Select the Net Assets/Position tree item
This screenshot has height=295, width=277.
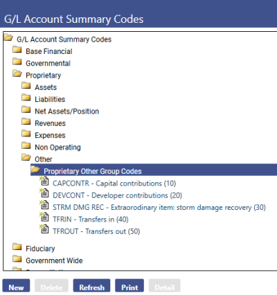coord(66,111)
